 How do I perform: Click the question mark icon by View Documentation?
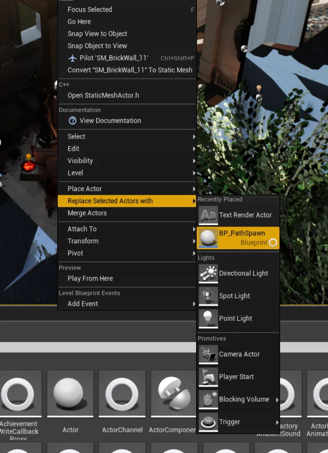pyautogui.click(x=73, y=121)
